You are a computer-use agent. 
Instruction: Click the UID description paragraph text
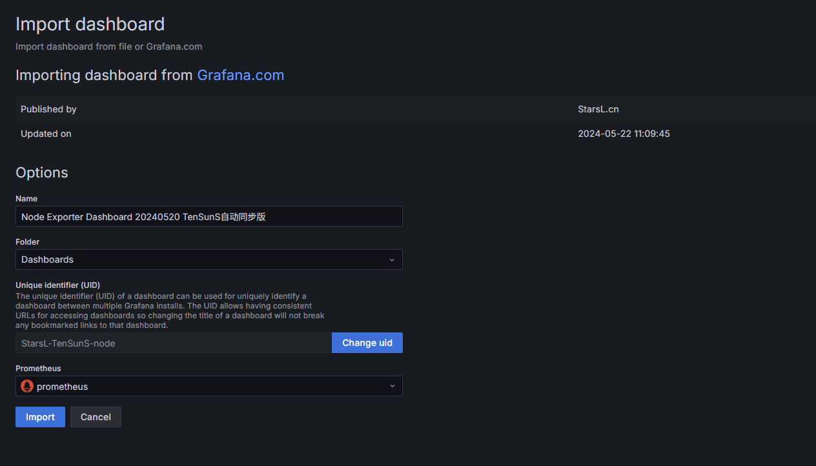click(170, 310)
